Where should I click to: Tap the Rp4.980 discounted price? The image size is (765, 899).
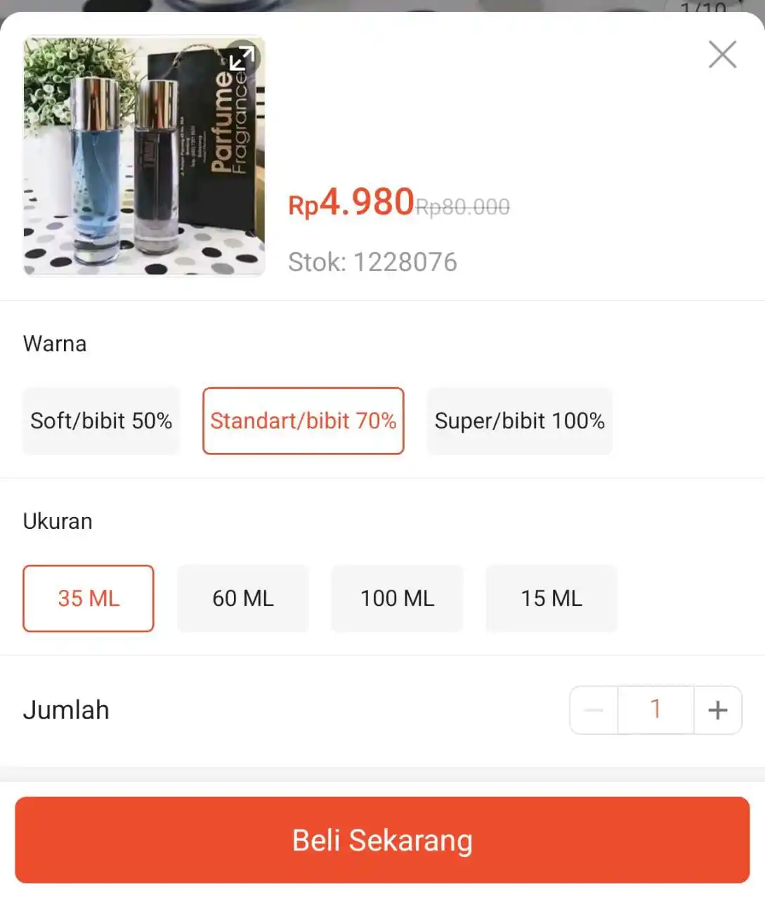[351, 202]
